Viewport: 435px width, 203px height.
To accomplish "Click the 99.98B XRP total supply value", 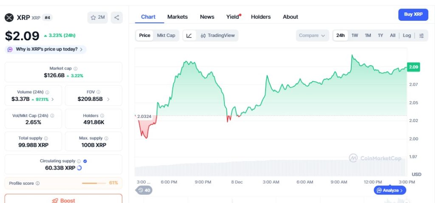I will coord(33,145).
